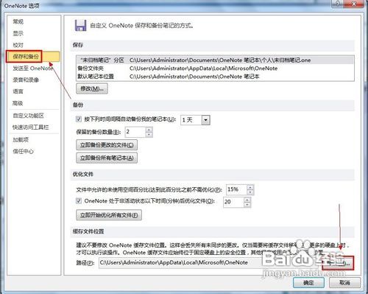Click 立即备份更改的文件(C) button

pyautogui.click(x=107, y=145)
